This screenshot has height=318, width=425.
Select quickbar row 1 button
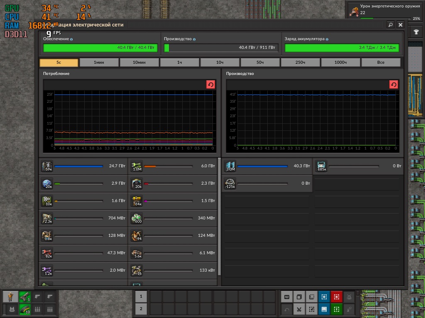(141, 296)
